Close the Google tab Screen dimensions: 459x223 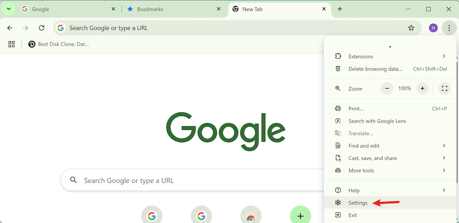point(113,9)
